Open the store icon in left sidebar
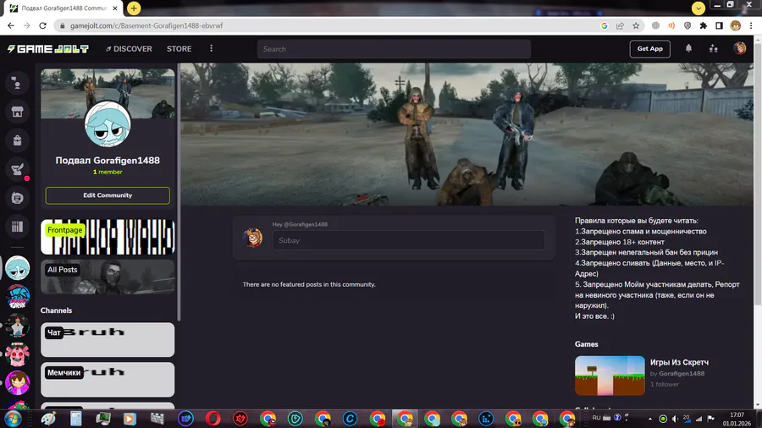Viewport: 762px width, 428px height. pyautogui.click(x=17, y=112)
